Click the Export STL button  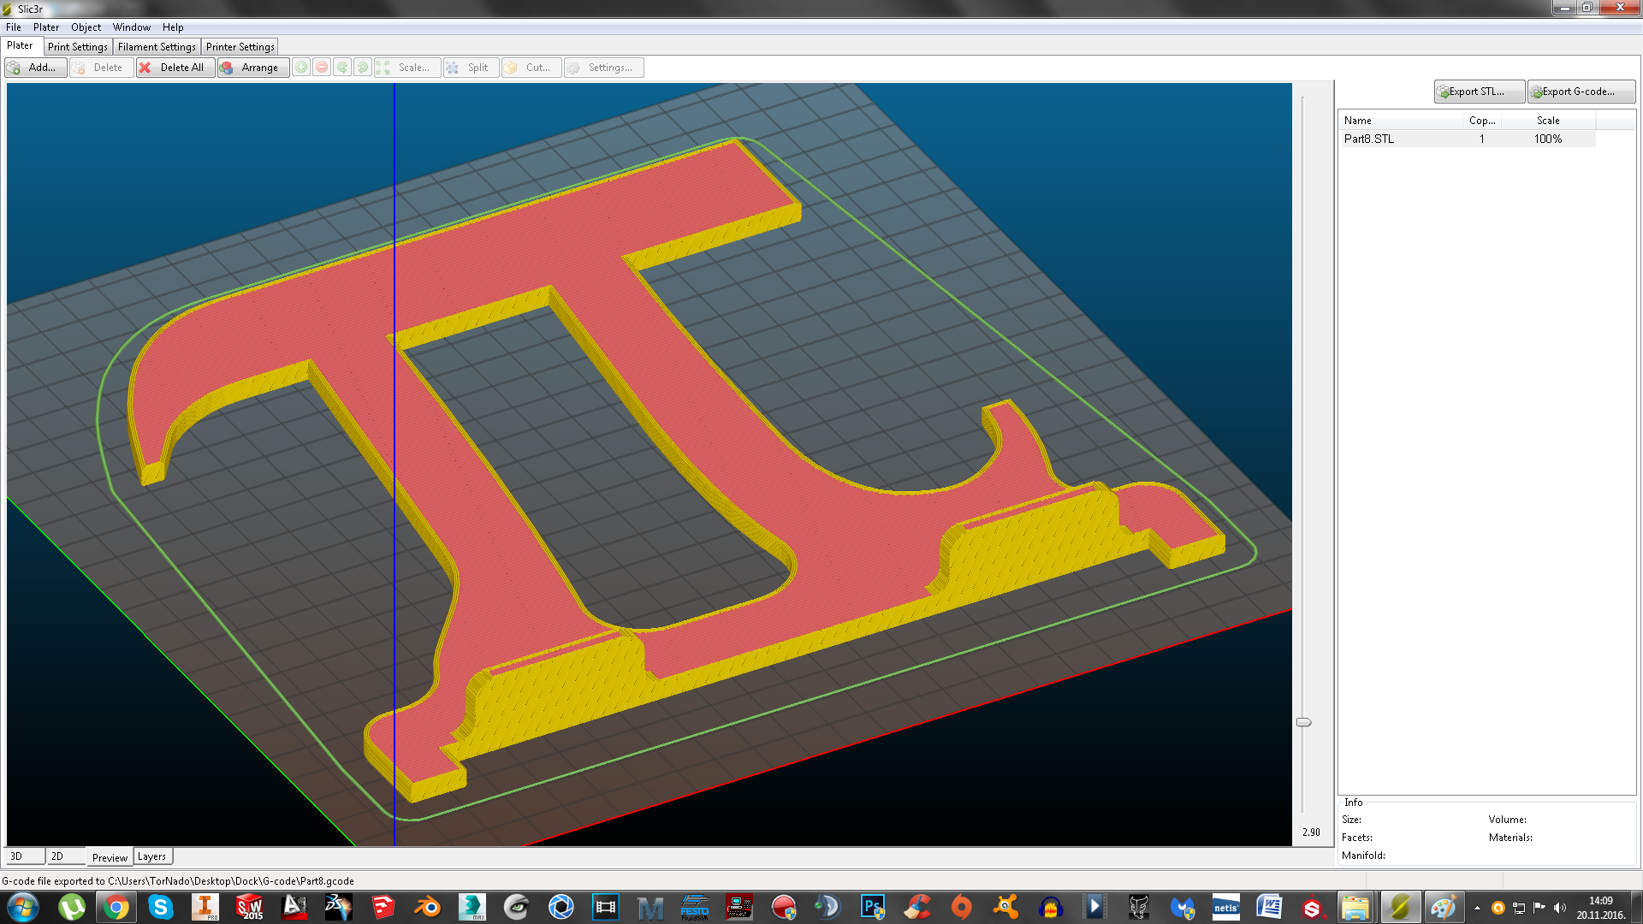[1478, 92]
